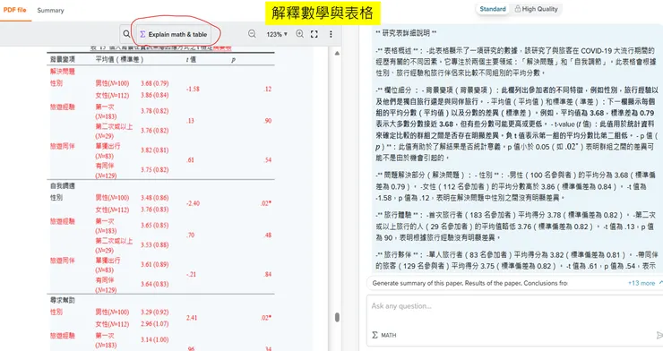This screenshot has height=351, width=663.
Task: Switch to the PDF file tab
Action: click(x=15, y=10)
